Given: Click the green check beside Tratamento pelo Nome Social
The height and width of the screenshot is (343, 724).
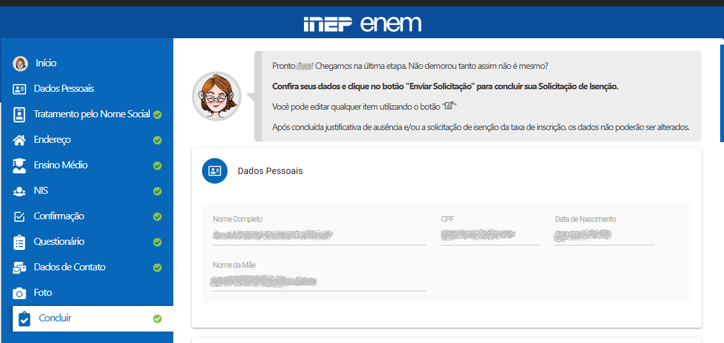Looking at the screenshot, I should tap(157, 115).
